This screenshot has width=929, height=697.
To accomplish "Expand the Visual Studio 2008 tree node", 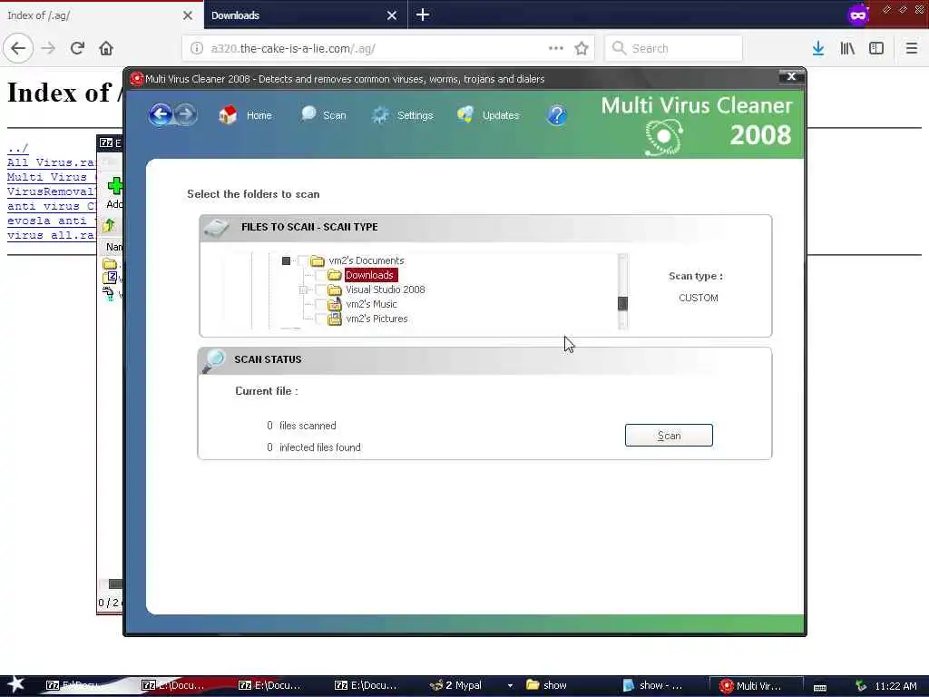I will (303, 290).
